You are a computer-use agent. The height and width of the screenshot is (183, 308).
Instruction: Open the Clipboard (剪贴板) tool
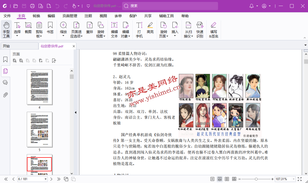(39, 30)
